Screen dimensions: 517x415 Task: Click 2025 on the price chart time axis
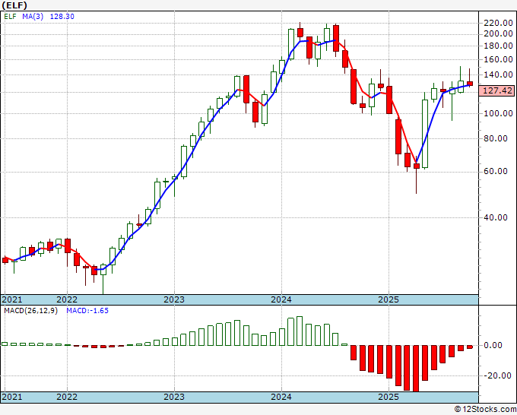click(x=389, y=299)
